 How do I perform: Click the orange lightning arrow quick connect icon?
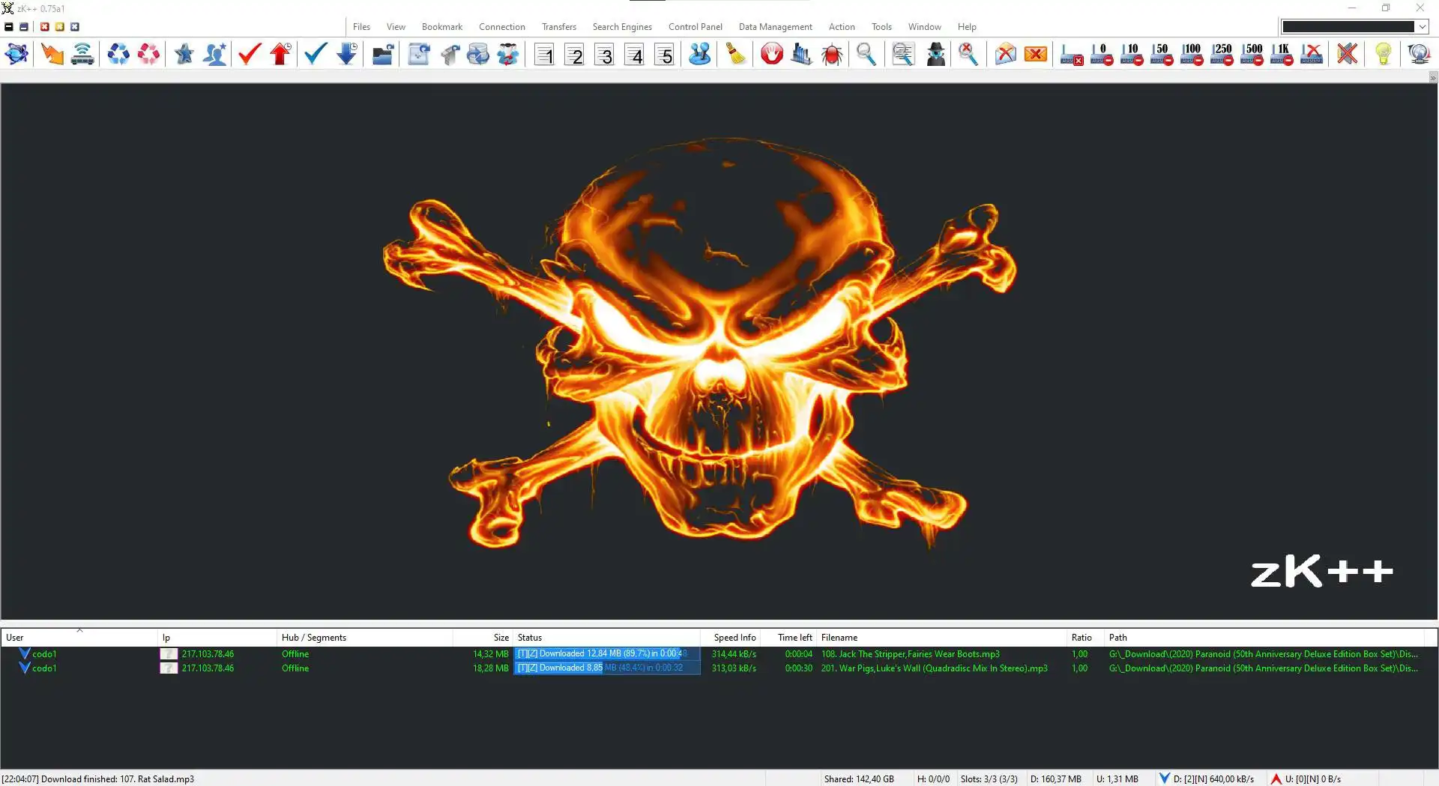(x=52, y=54)
